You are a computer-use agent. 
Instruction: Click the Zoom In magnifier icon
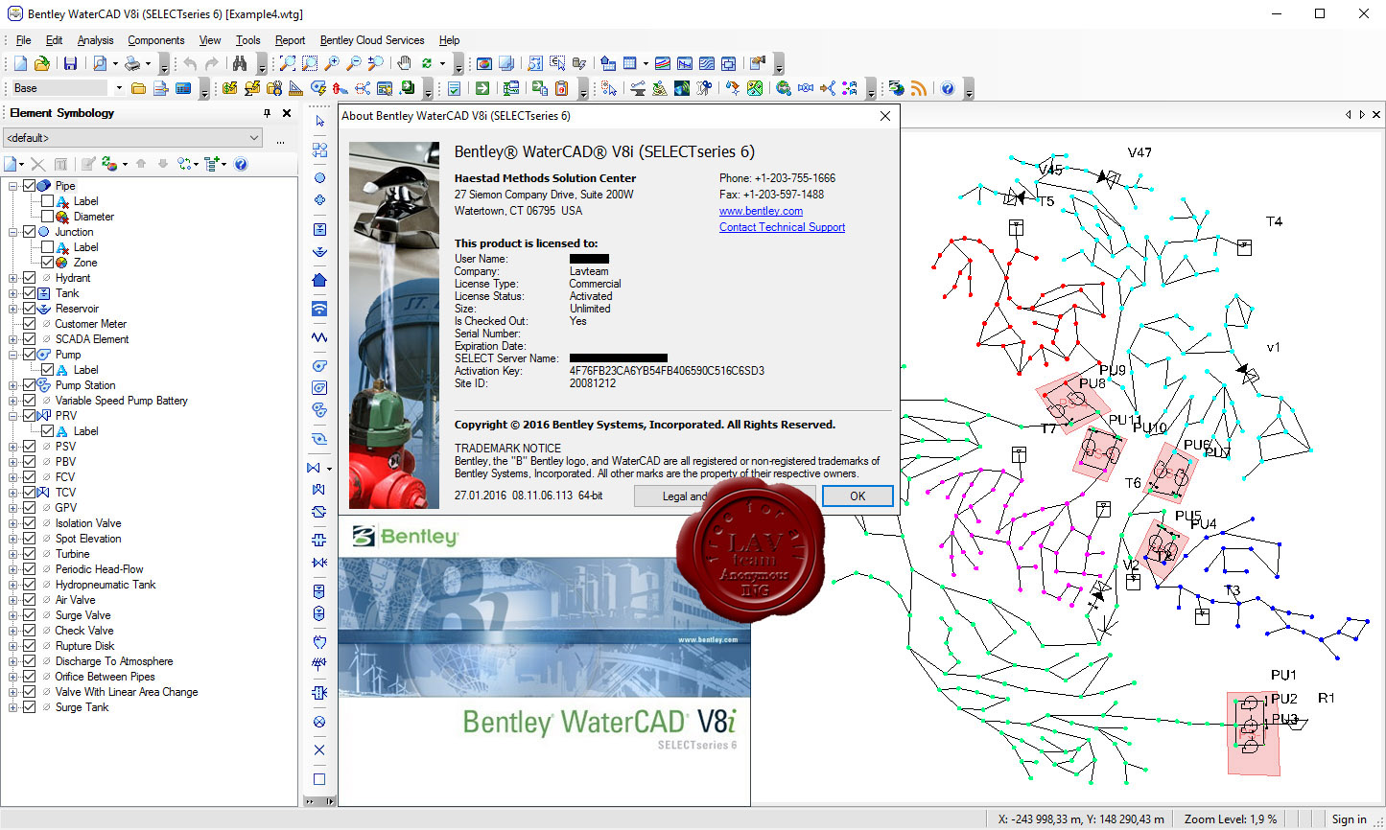331,63
